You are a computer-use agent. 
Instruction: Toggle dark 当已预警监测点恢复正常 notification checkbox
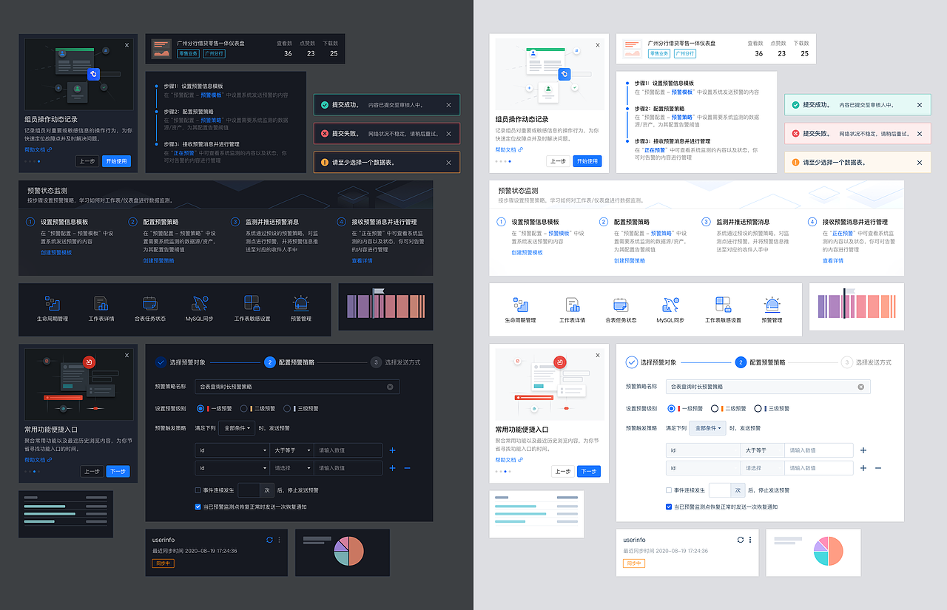coord(198,507)
